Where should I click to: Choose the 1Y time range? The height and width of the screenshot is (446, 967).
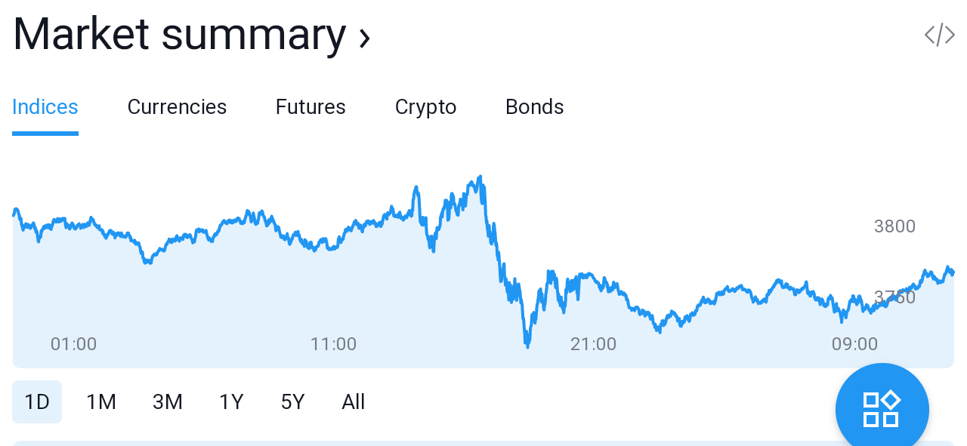tap(232, 402)
